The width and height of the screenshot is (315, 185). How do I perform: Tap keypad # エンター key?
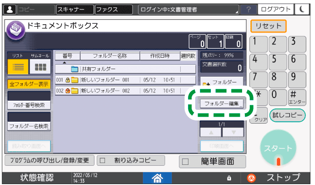(x=297, y=98)
